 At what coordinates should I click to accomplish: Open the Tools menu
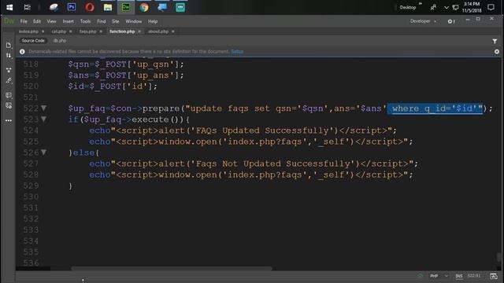point(85,21)
